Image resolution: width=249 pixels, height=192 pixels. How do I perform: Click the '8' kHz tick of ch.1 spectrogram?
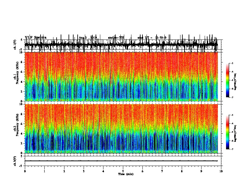(x=22, y=62)
